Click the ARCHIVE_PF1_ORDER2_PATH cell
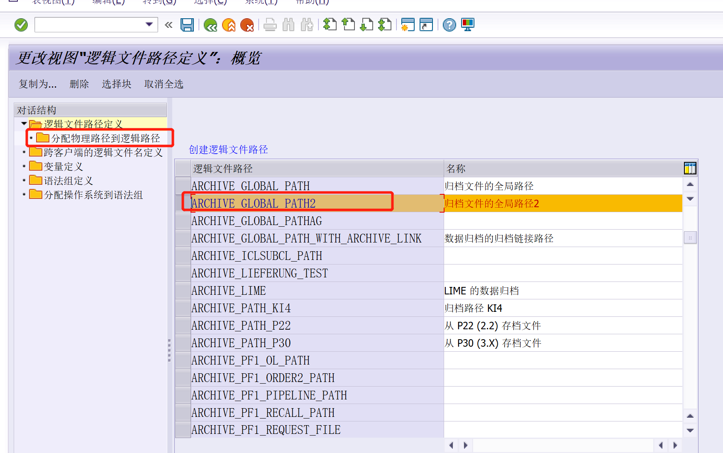 coord(317,378)
